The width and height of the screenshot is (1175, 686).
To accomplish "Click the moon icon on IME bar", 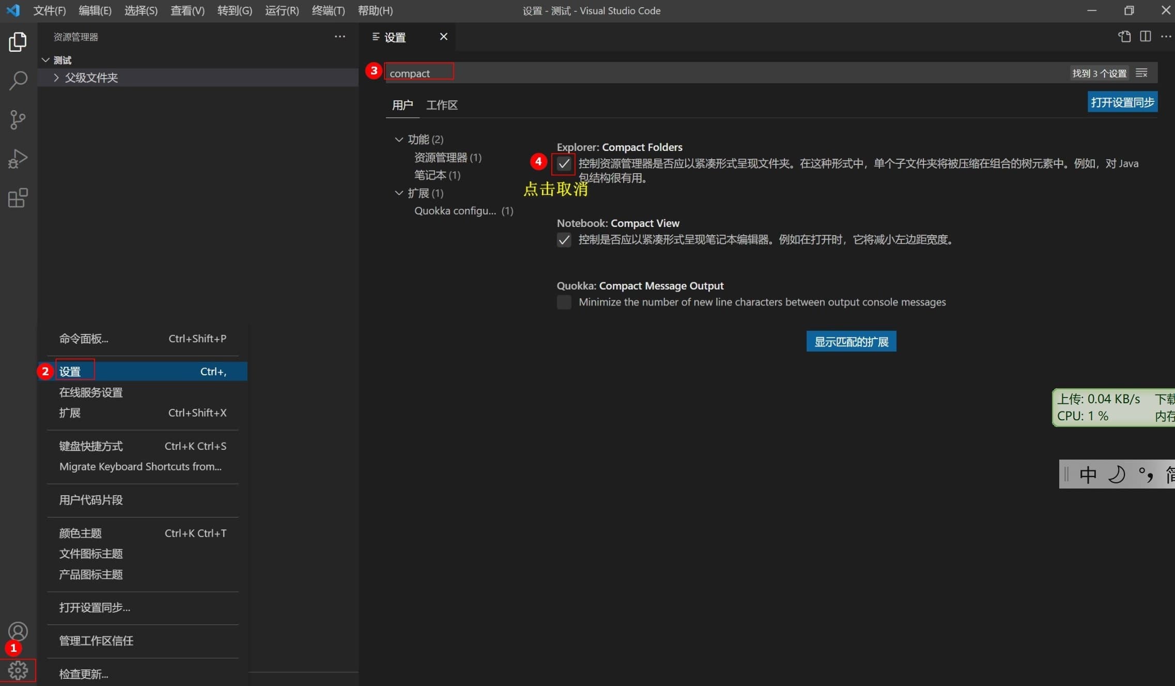I will point(1117,474).
